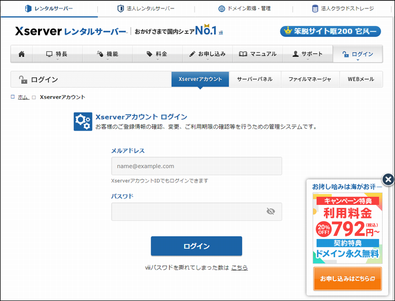This screenshot has height=301, width=395.
Task: Open the マニュアル menu item
Action: (258, 54)
